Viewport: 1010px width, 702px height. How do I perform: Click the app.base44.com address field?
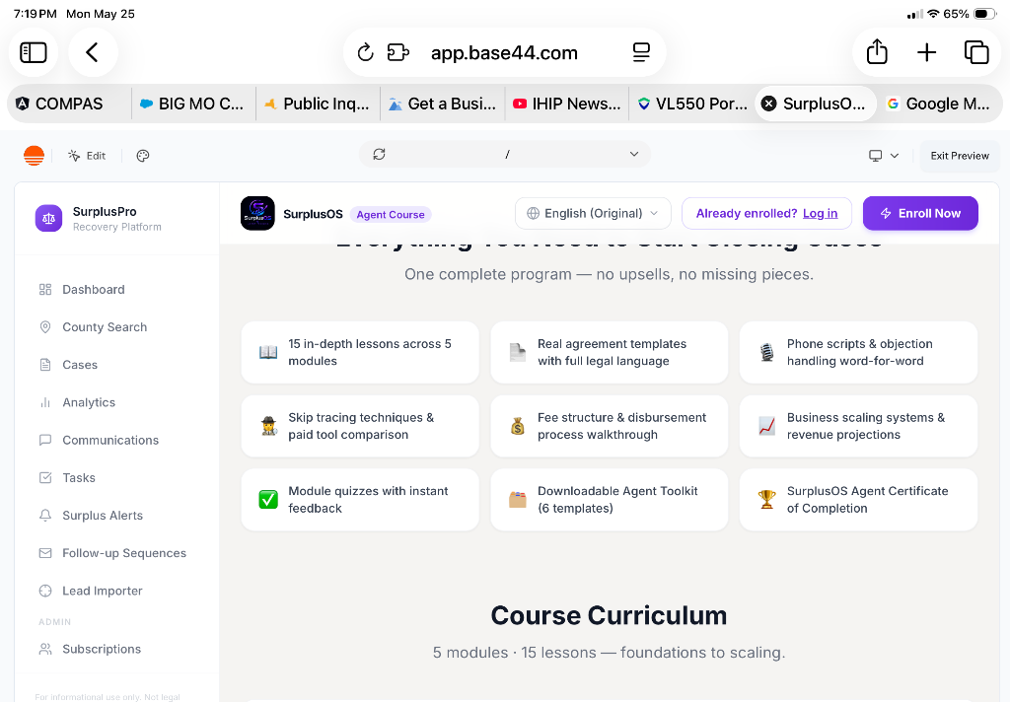click(504, 52)
